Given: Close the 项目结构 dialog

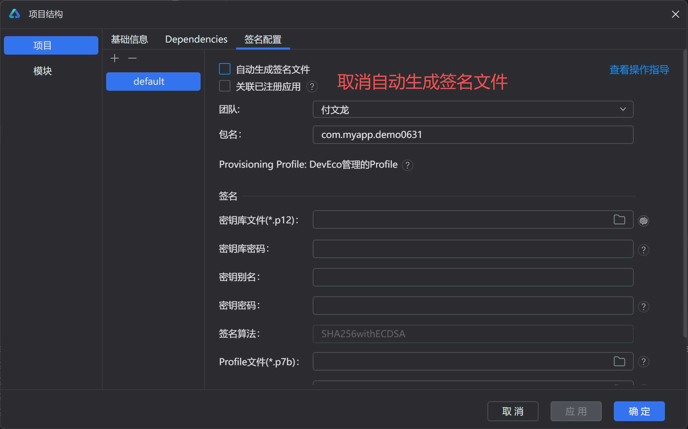Looking at the screenshot, I should [x=675, y=14].
